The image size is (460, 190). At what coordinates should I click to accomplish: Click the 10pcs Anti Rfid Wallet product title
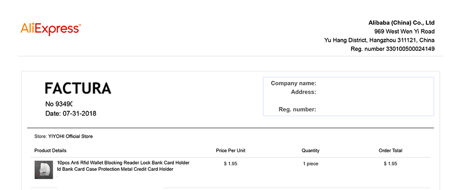pos(123,166)
